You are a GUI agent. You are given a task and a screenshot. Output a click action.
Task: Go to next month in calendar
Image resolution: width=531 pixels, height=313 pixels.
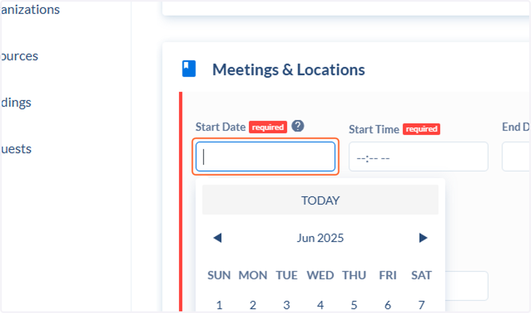coord(423,238)
